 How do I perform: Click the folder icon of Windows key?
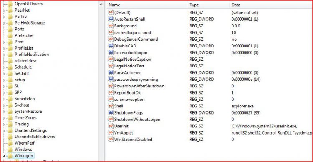pos(10,149)
